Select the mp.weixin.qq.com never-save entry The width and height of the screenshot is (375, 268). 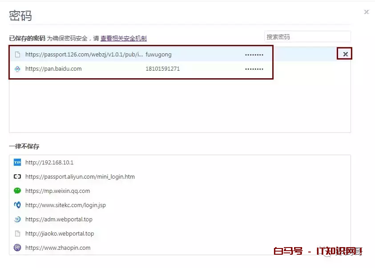pos(58,191)
